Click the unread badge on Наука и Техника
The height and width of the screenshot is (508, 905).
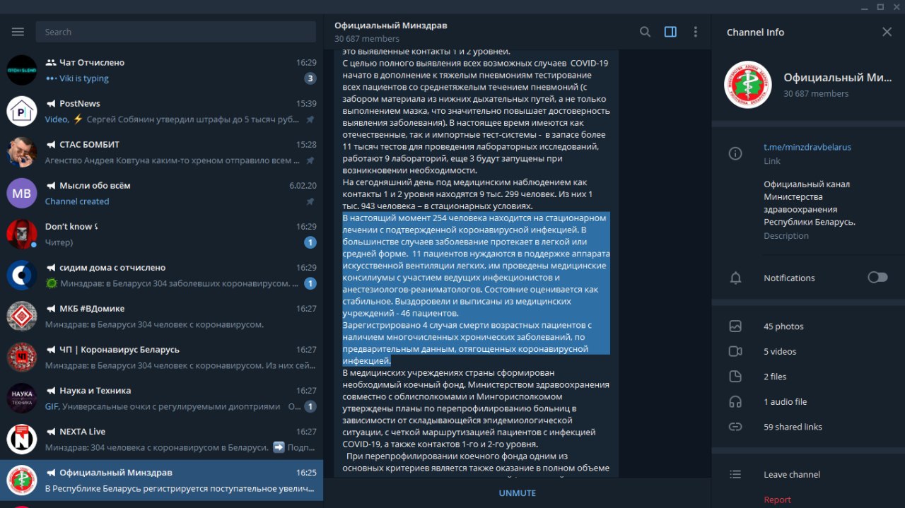point(310,406)
